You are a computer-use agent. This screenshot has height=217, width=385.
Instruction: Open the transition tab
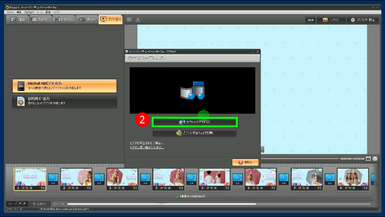click(x=64, y=20)
